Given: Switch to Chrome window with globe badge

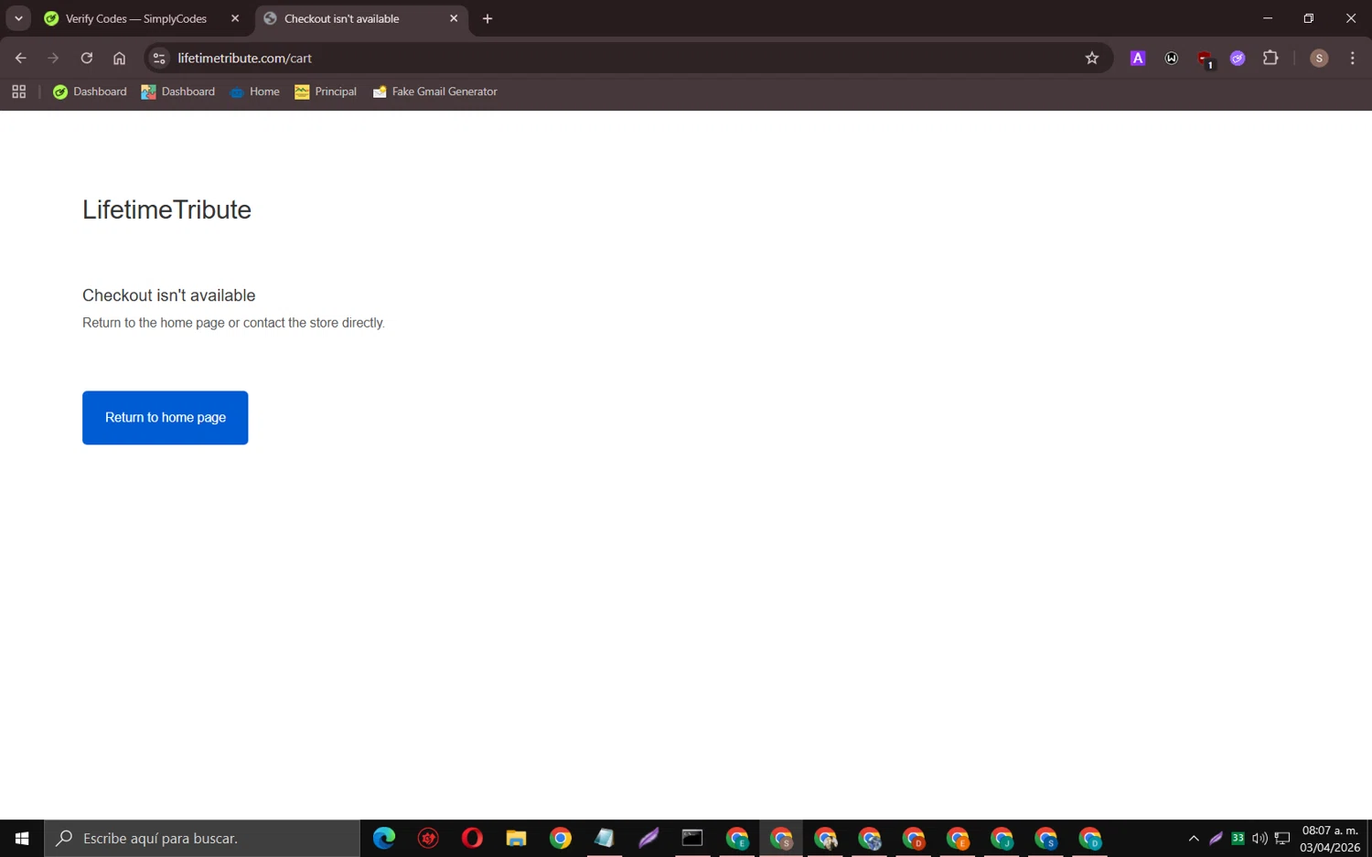Looking at the screenshot, I should [870, 838].
